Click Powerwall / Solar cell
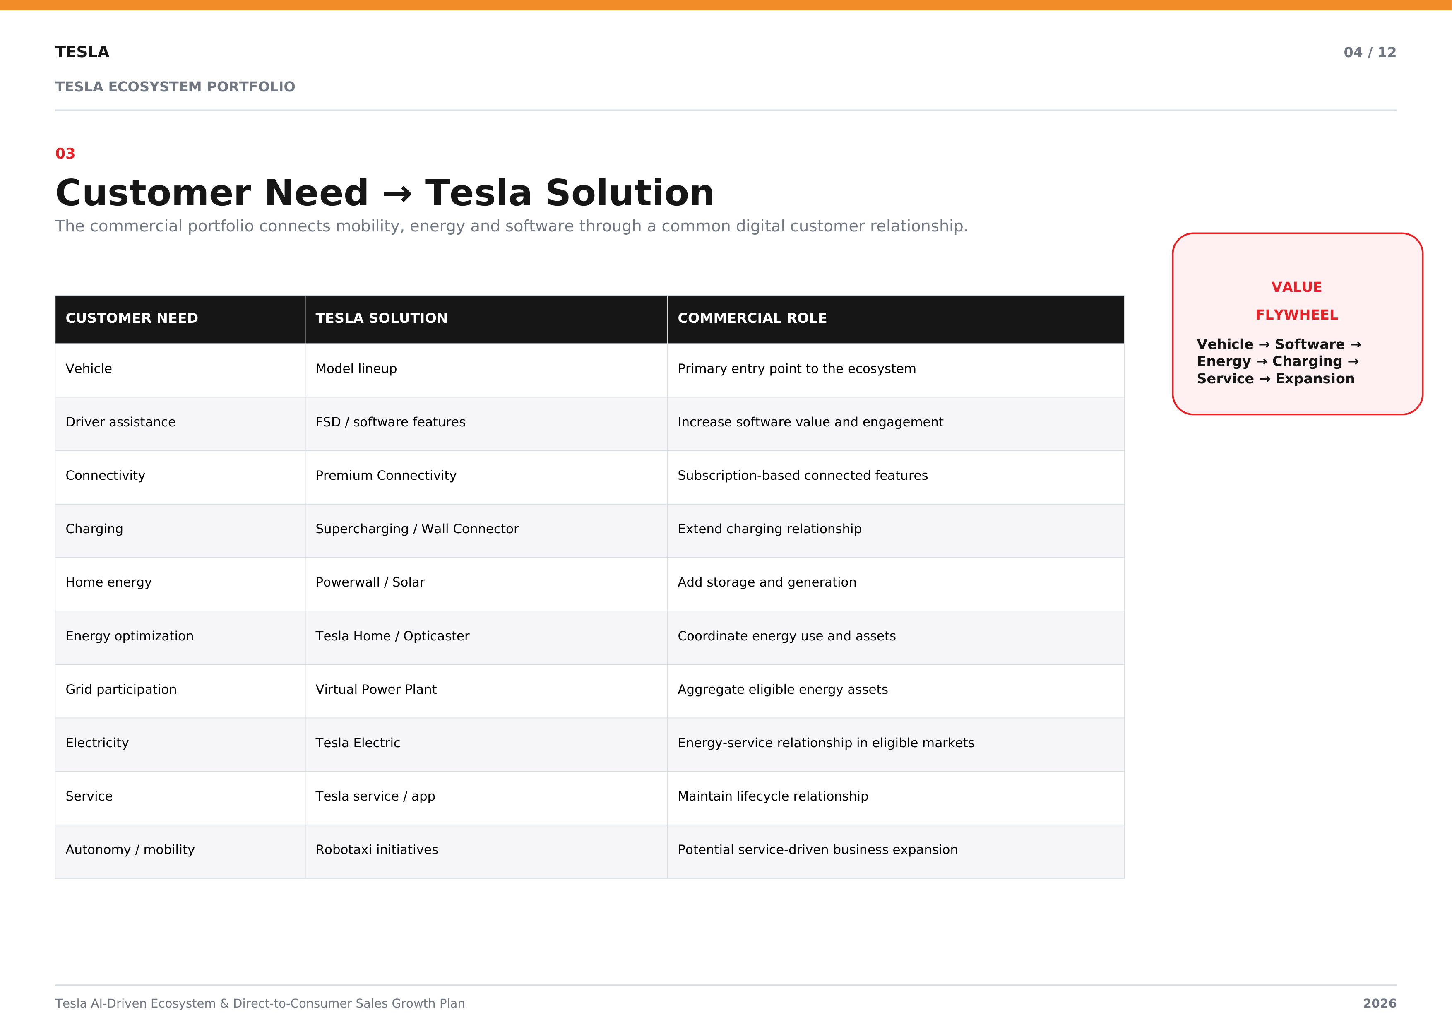 click(486, 584)
